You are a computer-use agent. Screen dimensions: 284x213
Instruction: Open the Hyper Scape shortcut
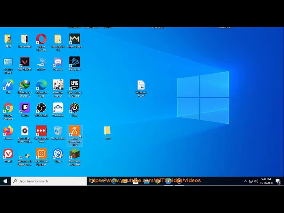[75, 39]
